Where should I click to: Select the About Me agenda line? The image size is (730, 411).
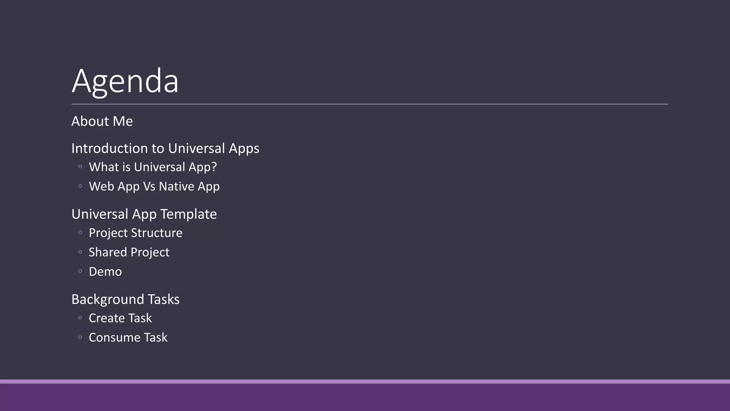102,121
